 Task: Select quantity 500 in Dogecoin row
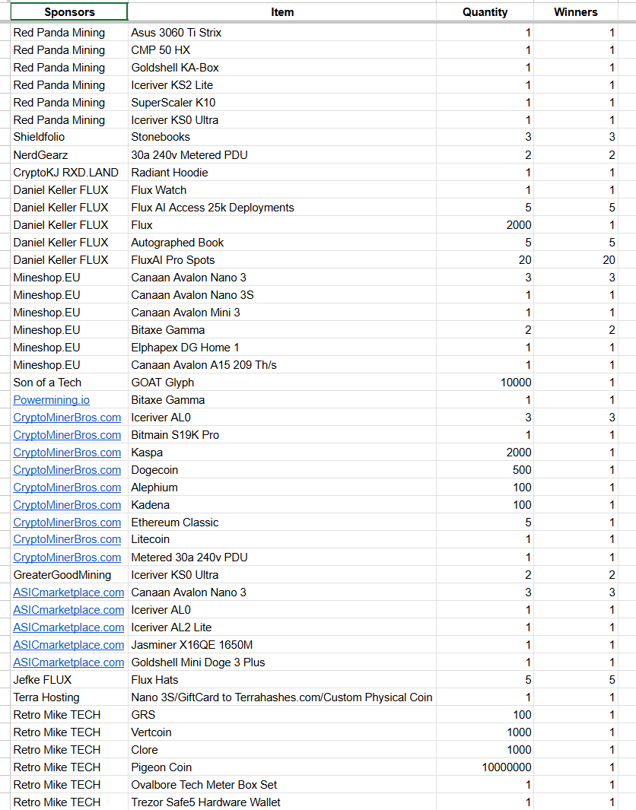tap(485, 470)
